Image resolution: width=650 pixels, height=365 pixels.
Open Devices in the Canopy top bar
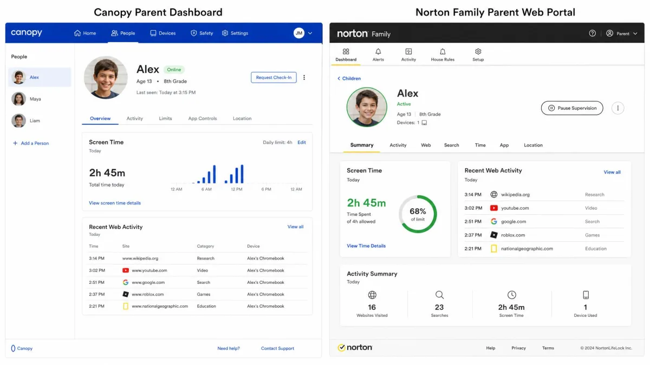point(163,33)
